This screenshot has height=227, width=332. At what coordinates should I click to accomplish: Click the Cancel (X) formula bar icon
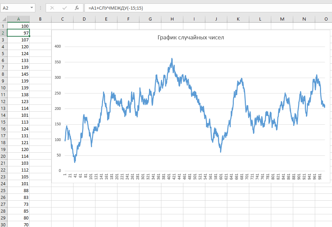tap(52, 8)
